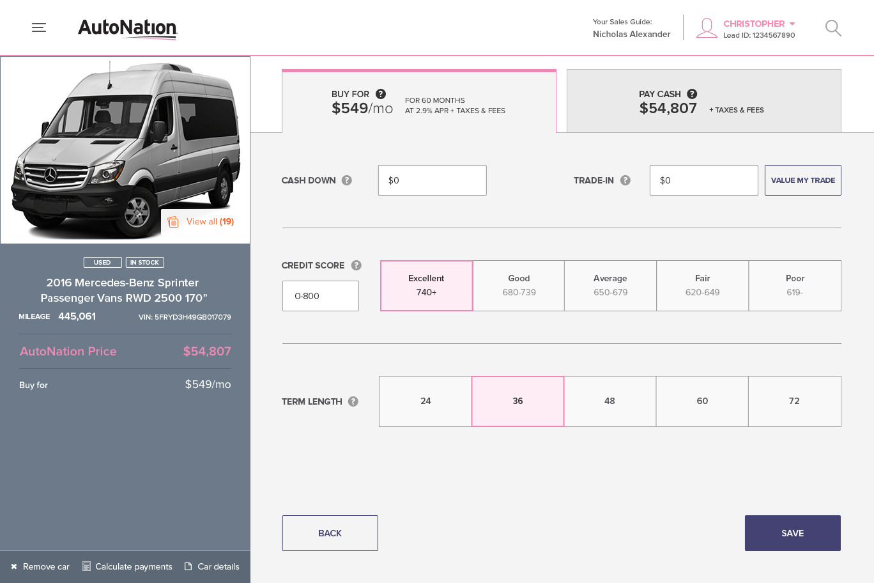Click the AutoNation Price $54,807 row
Viewport: 874px width, 583px height.
[x=125, y=351]
